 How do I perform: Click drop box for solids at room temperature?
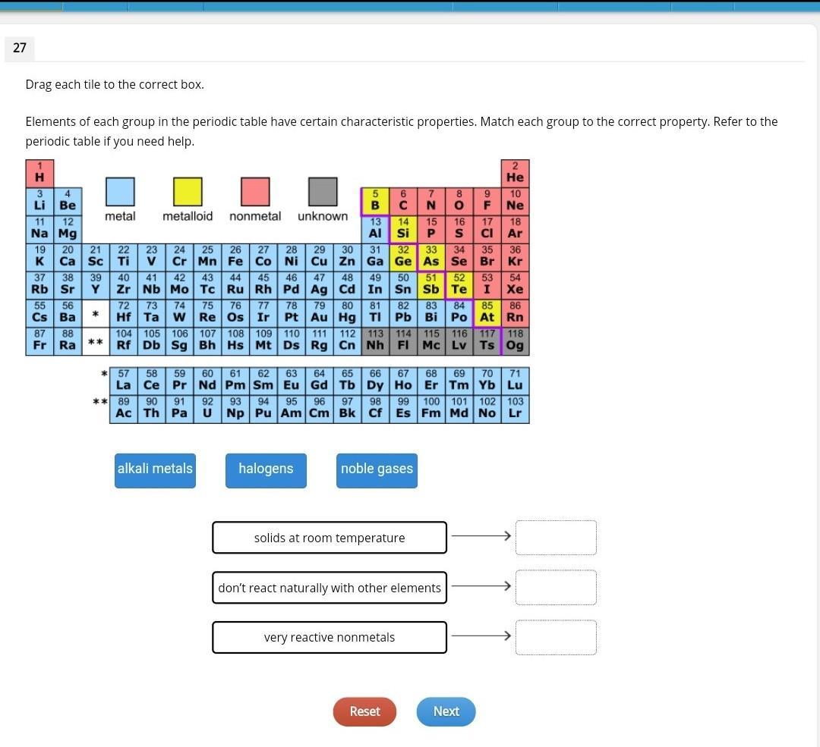pyautogui.click(x=556, y=538)
